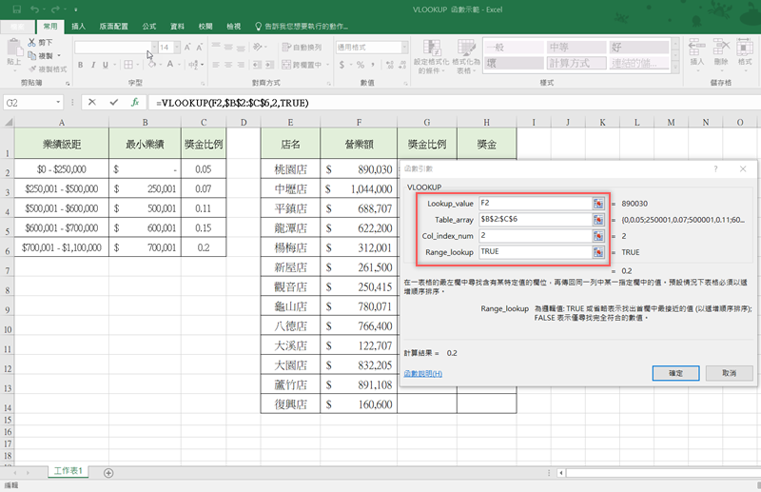Click the range selector icon for Range_lookup
The height and width of the screenshot is (492, 761).
pos(598,251)
